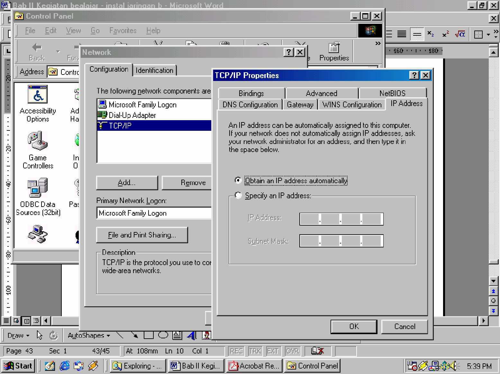The width and height of the screenshot is (500, 374).
Task: Click the TCP/IP Properties help question button
Action: coord(414,75)
